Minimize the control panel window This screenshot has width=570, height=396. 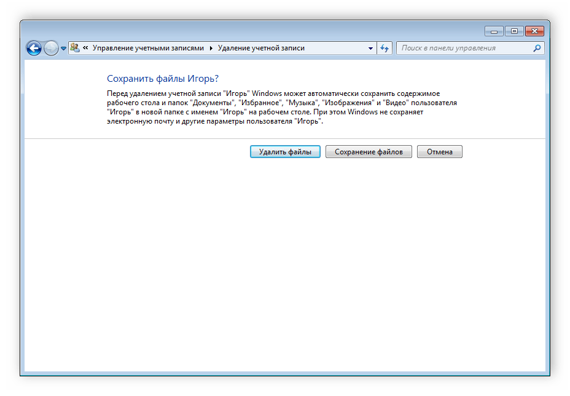(493, 31)
